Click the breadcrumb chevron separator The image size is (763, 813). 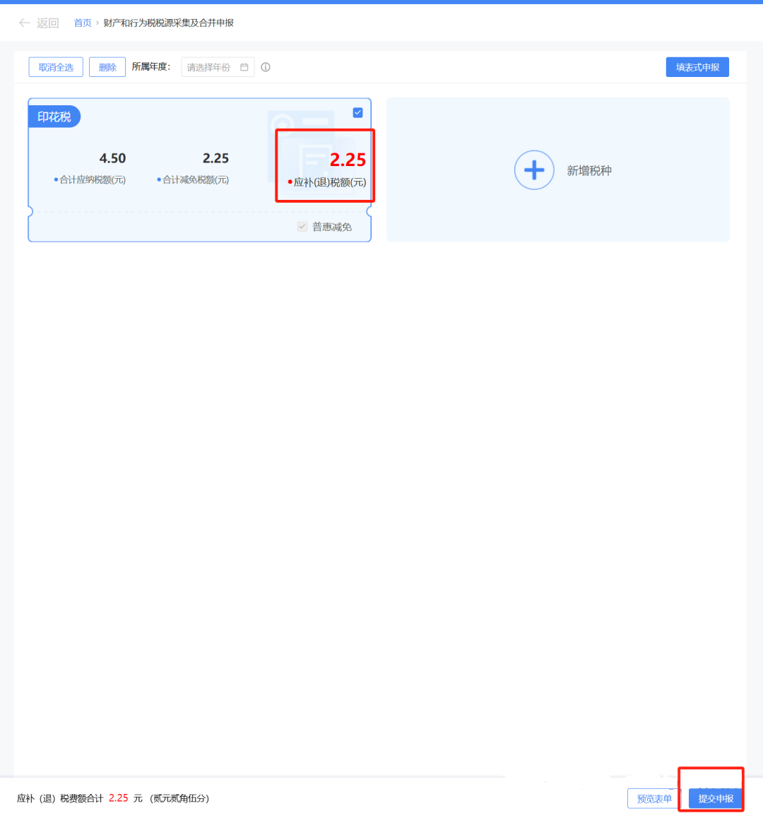(x=97, y=23)
